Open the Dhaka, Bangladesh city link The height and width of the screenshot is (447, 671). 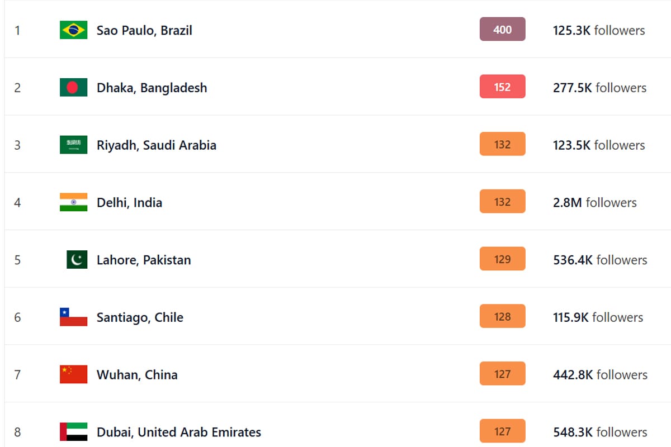tap(152, 88)
